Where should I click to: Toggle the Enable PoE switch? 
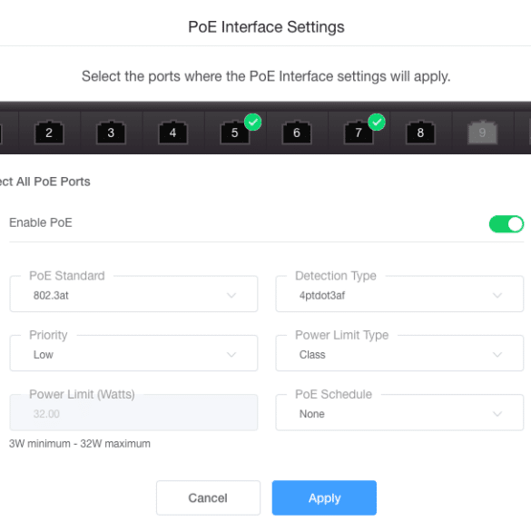(506, 224)
